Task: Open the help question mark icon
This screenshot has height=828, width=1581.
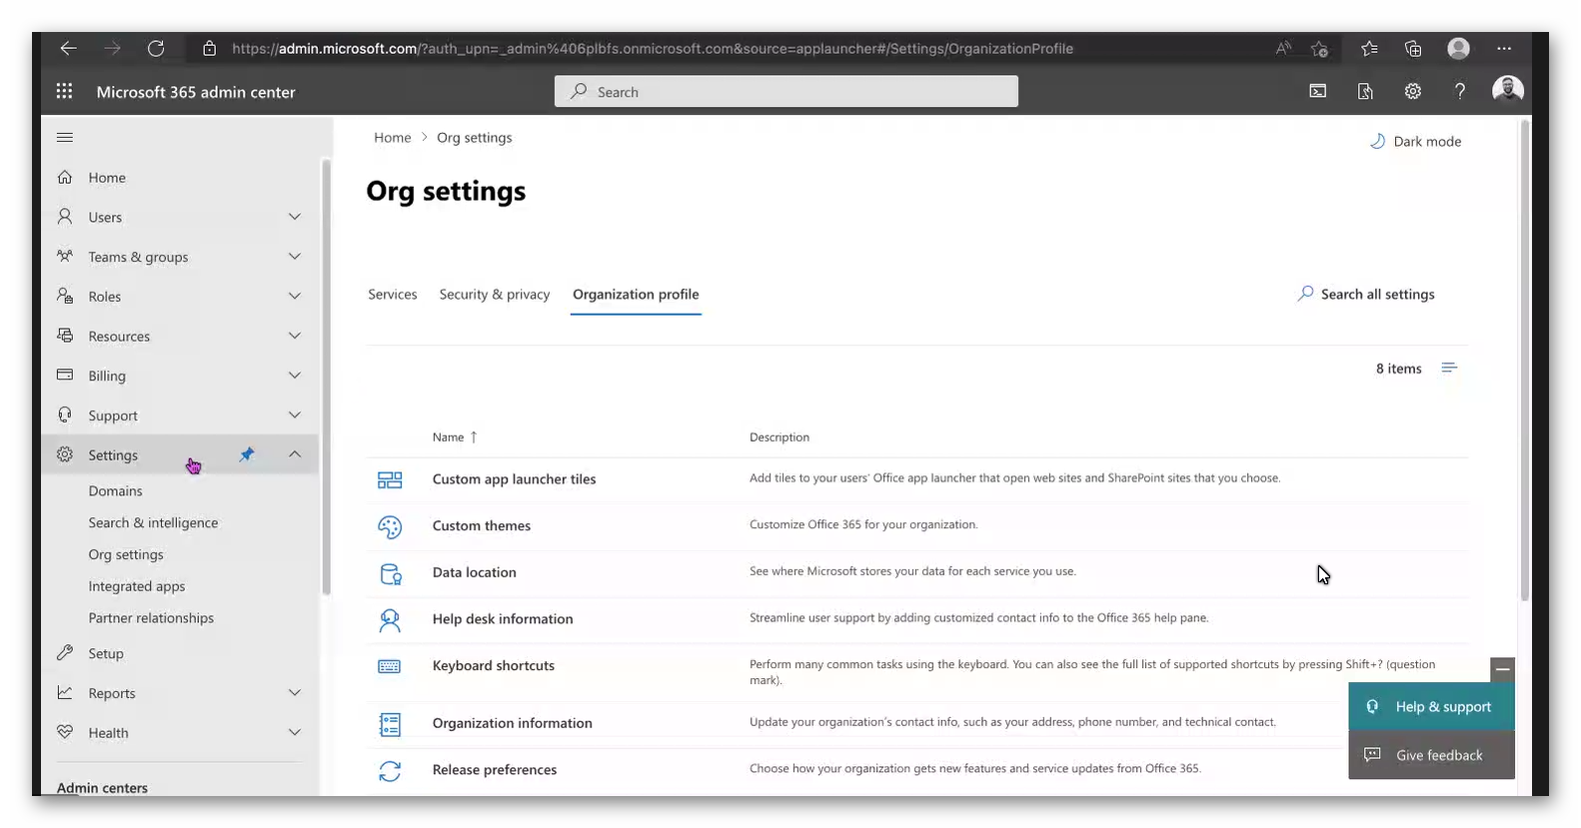Action: coord(1460,91)
